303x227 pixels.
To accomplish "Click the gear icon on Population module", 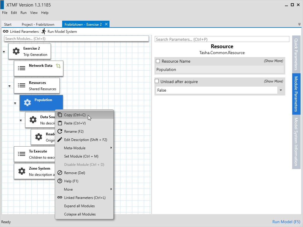I will click(27, 103).
